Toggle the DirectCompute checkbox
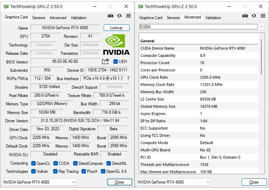This screenshot has width=269, height=190. point(75,164)
